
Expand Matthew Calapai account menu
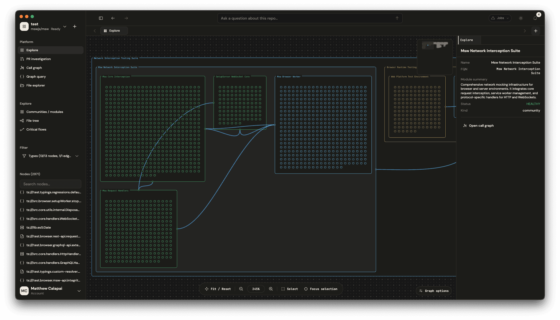[x=79, y=291]
